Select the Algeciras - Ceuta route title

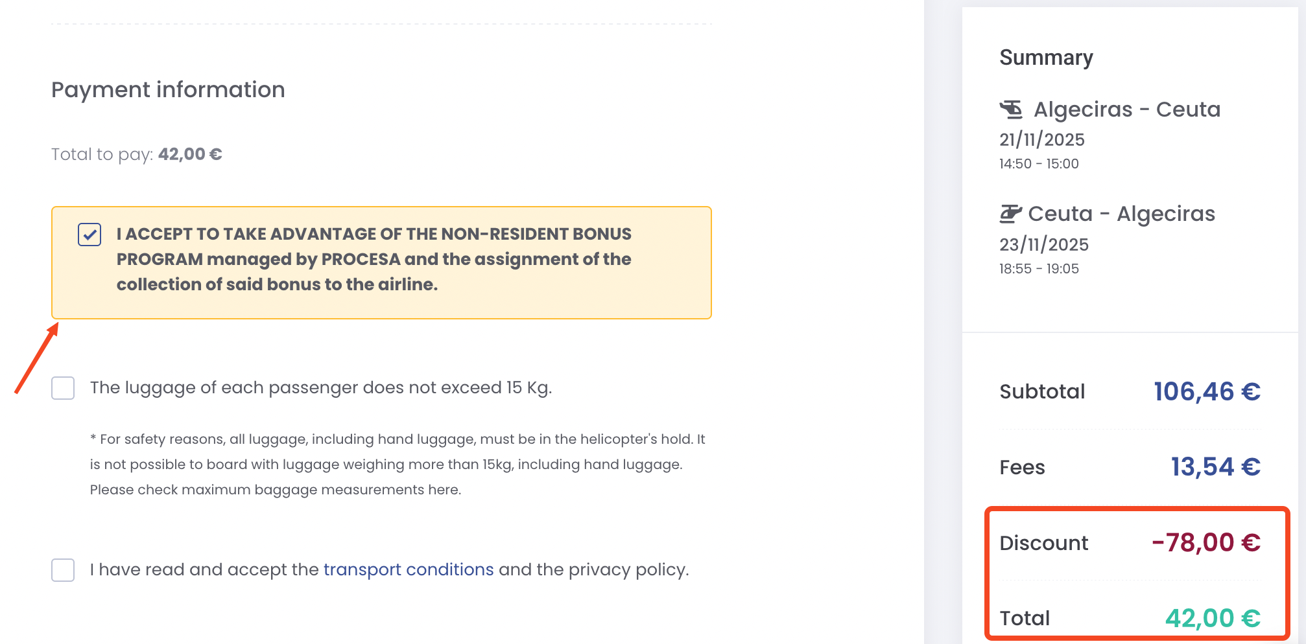[x=1126, y=109]
